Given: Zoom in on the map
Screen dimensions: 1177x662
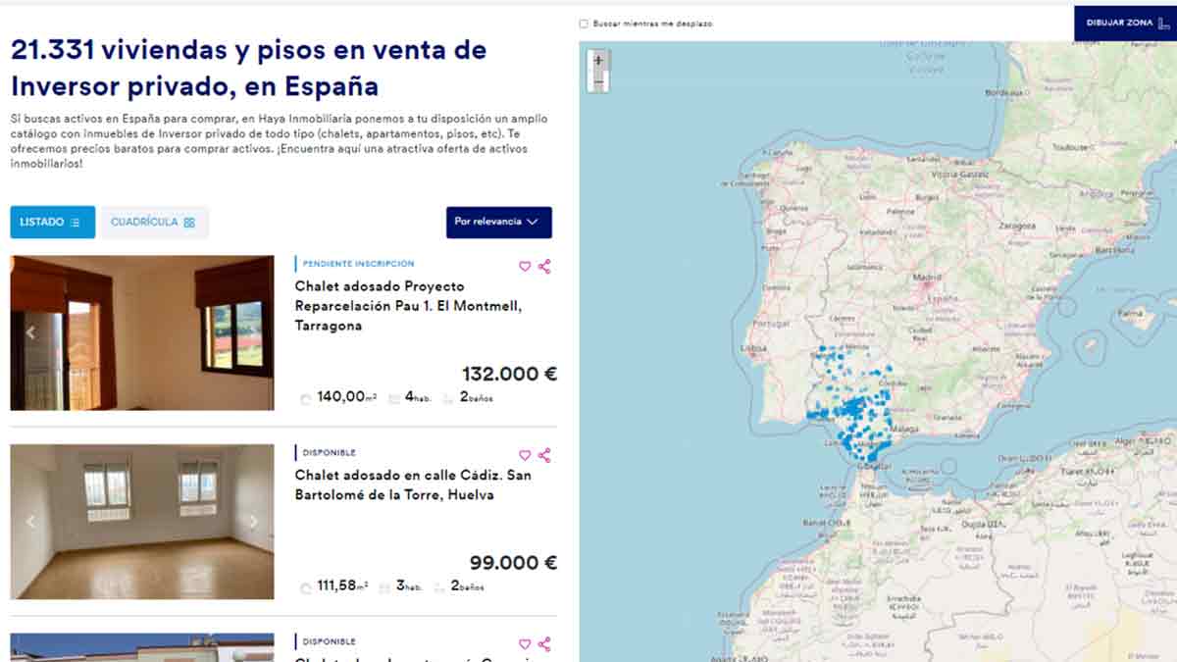Looking at the screenshot, I should (598, 61).
